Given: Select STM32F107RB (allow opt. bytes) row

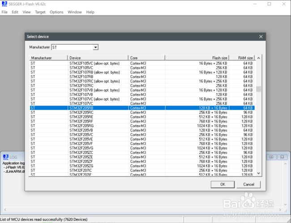Looking at the screenshot, I should [x=142, y=72].
